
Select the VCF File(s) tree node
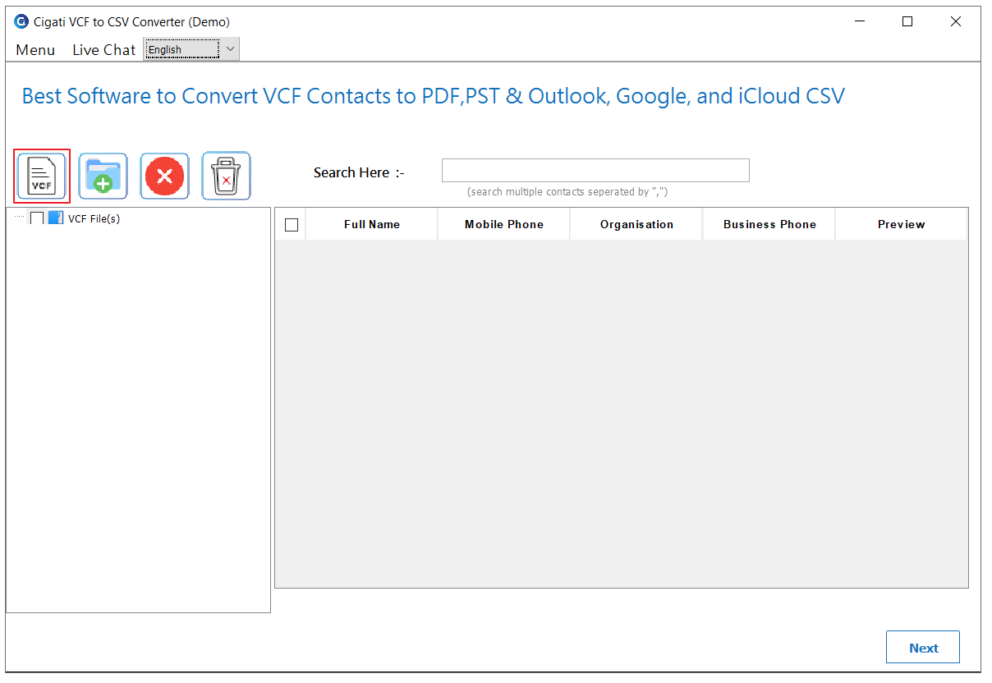[94, 218]
